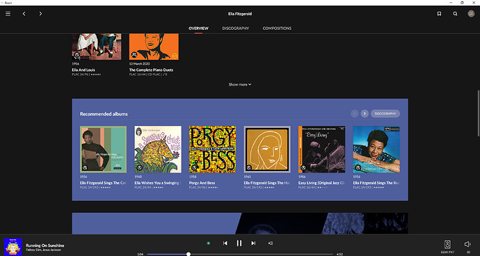Open the Discography button in Recommended albums
This screenshot has width=480, height=256.
point(385,113)
